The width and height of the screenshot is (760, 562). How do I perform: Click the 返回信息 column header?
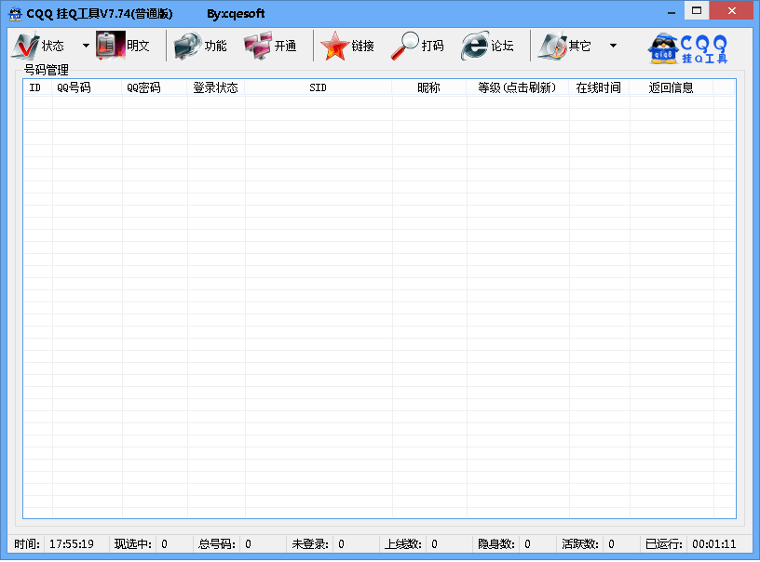point(672,87)
